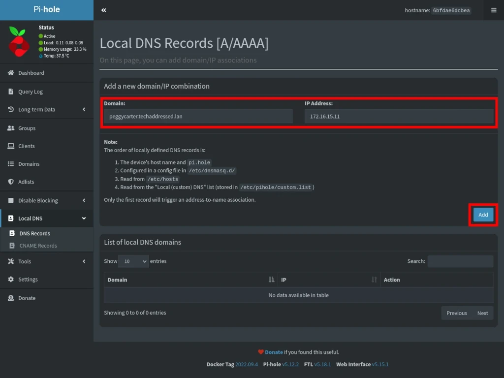Click 'Showing 0 to 0 of 0 entries' text
The width and height of the screenshot is (504, 378).
pyautogui.click(x=135, y=313)
